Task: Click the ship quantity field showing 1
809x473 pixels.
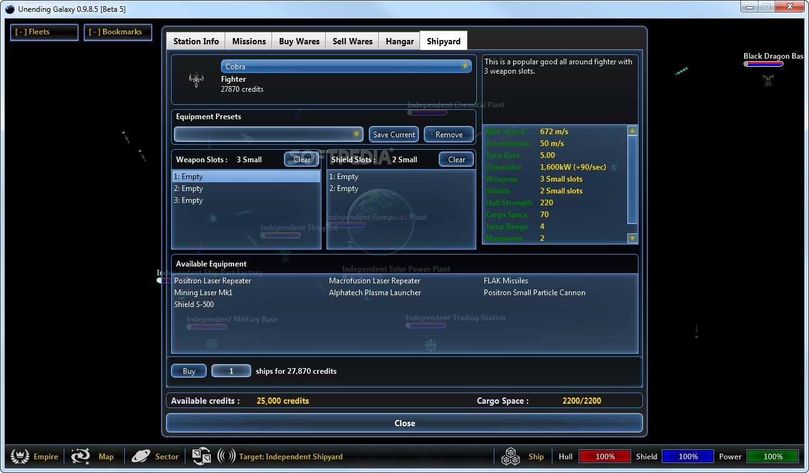Action: [x=231, y=371]
